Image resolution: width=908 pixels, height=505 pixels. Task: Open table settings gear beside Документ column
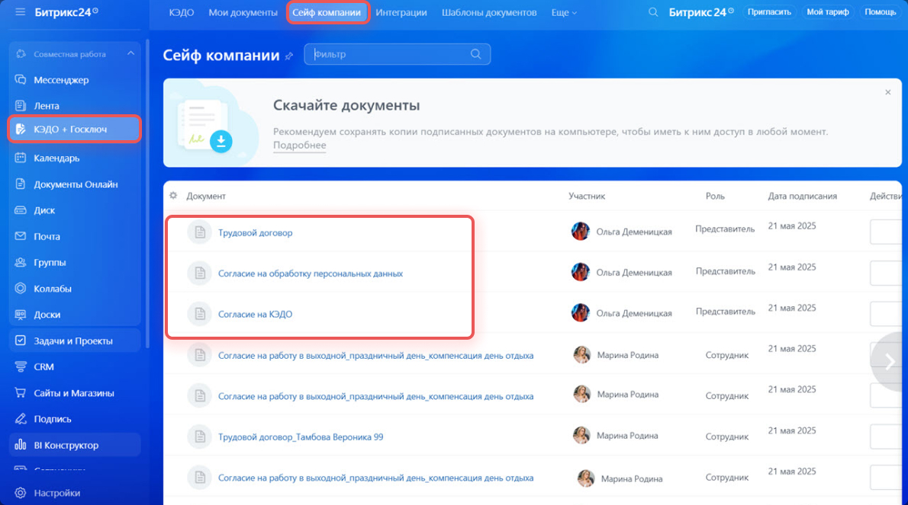click(x=173, y=196)
